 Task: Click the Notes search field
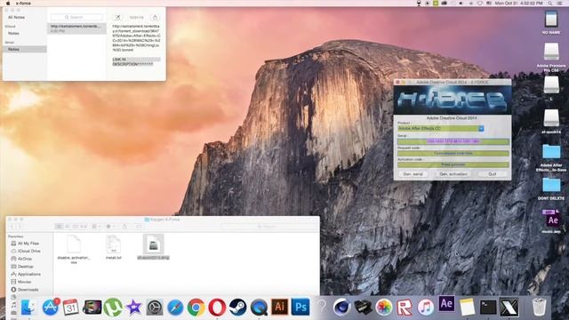(x=76, y=17)
